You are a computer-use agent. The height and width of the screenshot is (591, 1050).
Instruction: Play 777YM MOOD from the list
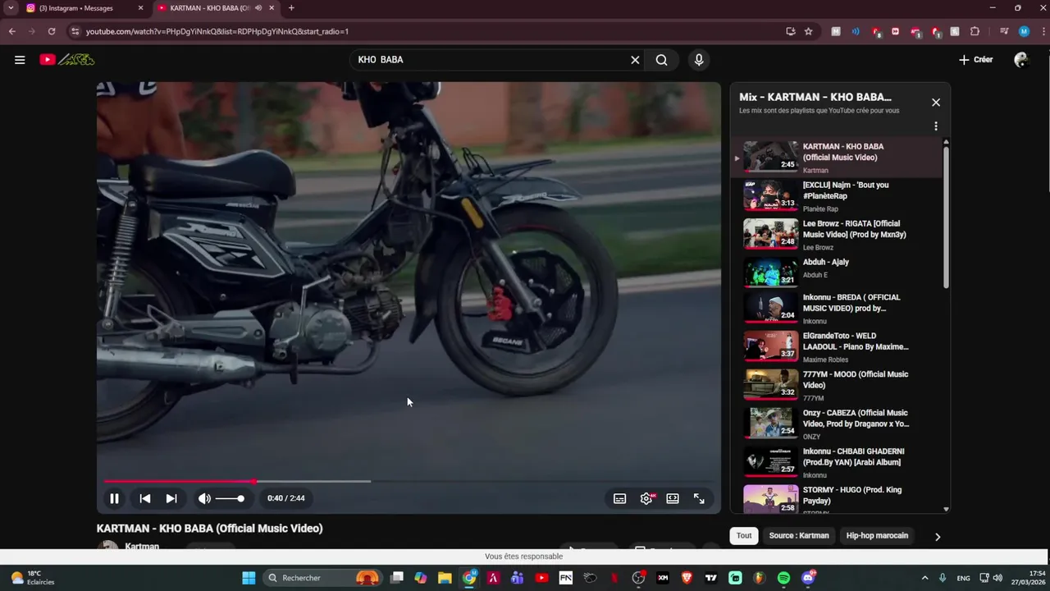pyautogui.click(x=837, y=386)
